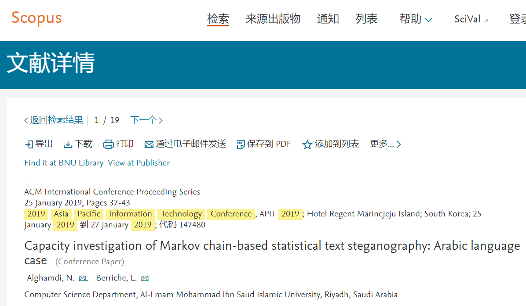The image size is (526, 306).
Task: Return to search results (返回检索结果)
Action: click(54, 120)
